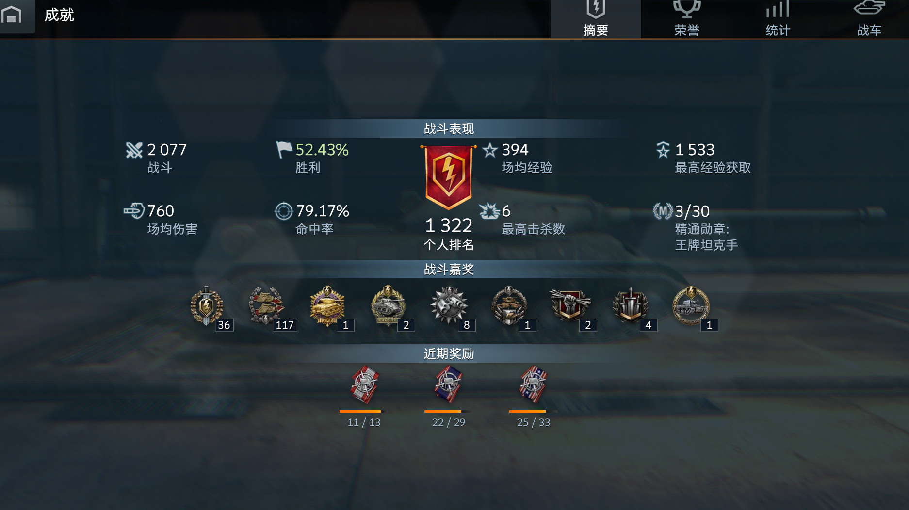Click the progress bar above 25 / 33
Screen dimensions: 909x510
point(534,411)
